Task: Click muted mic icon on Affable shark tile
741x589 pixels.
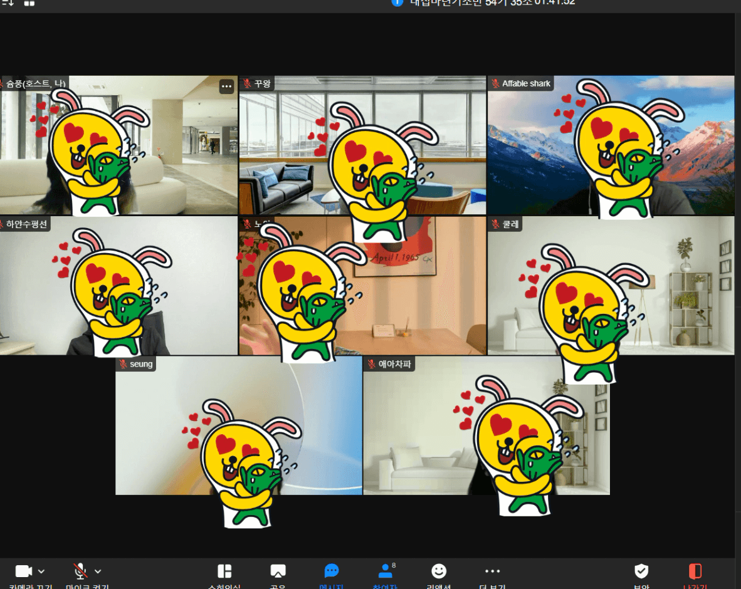Action: pos(495,83)
